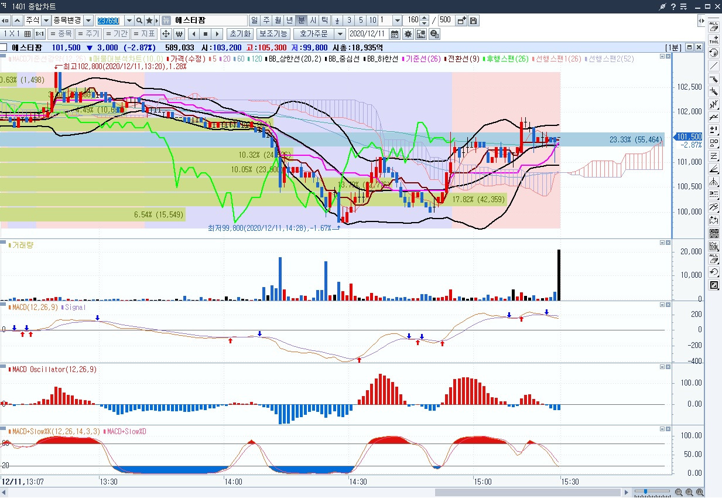
Task: Click the date field 2020/12/11
Action: [x=368, y=34]
